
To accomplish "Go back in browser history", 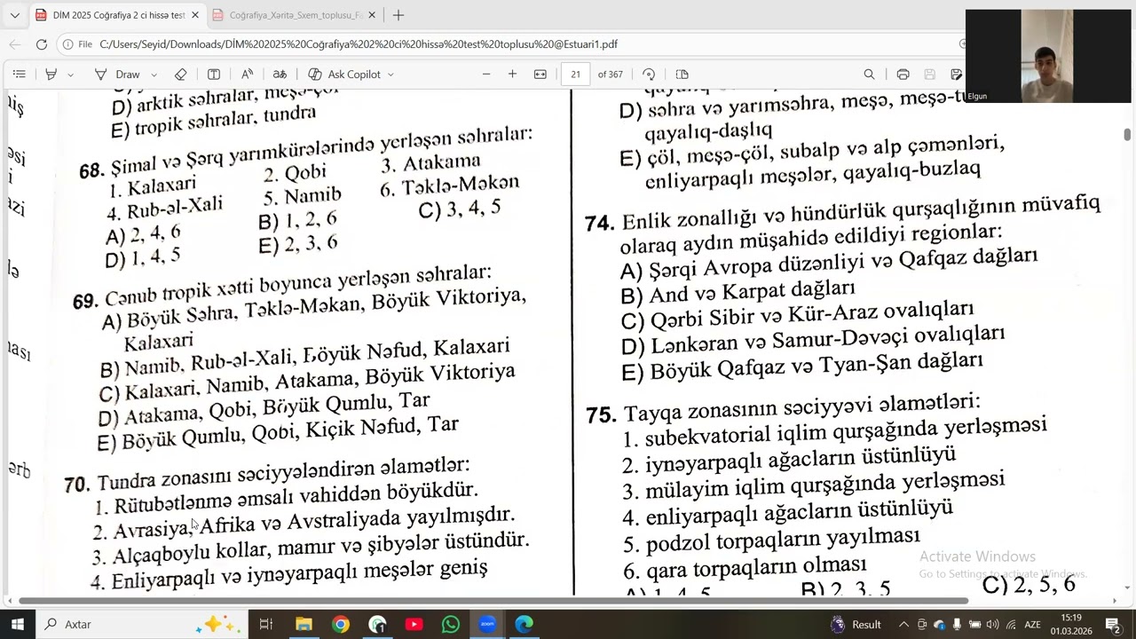I will tap(15, 43).
